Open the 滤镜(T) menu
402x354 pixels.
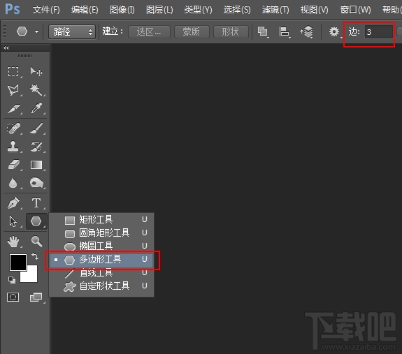point(275,10)
